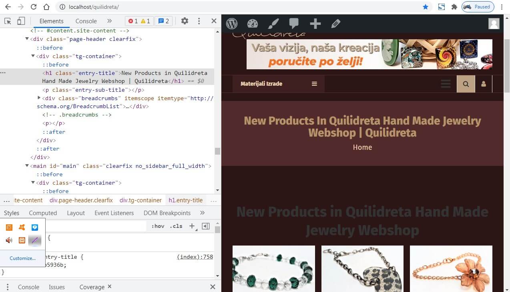510x292 pixels.
Task: Show more Styles pane tabs
Action: click(202, 213)
